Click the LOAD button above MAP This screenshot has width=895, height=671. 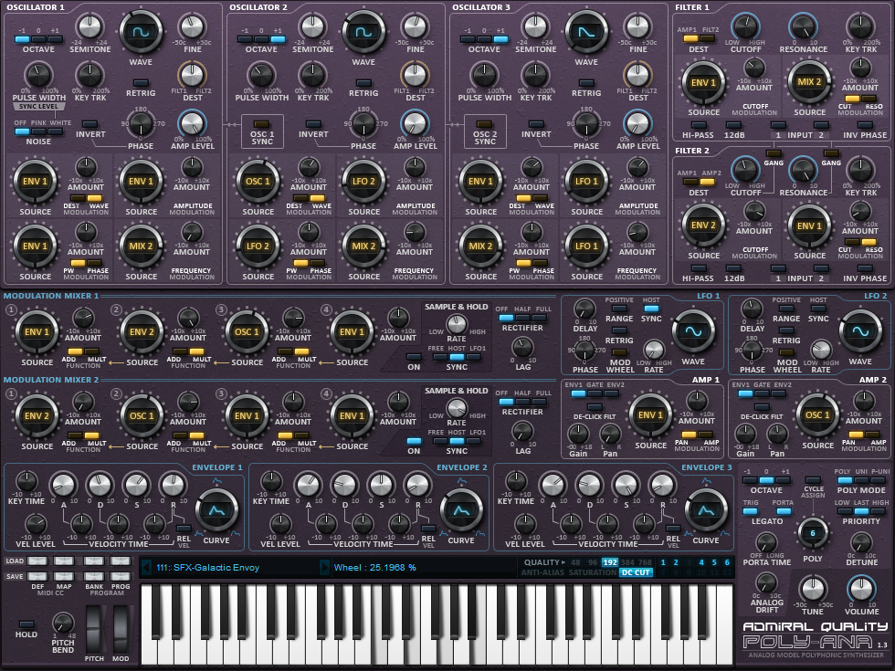click(64, 561)
